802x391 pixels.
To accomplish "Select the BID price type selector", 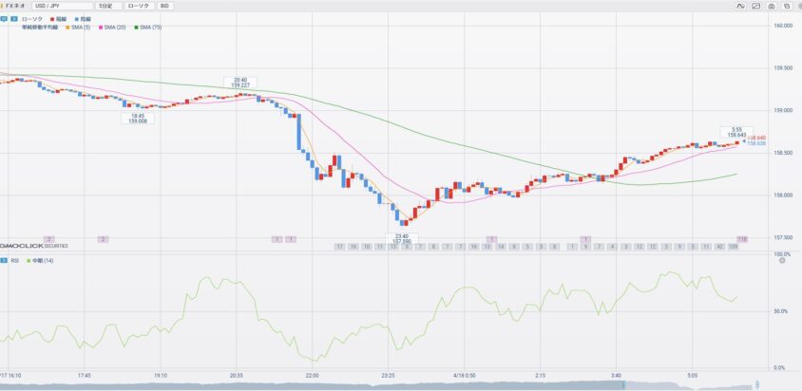I will pyautogui.click(x=165, y=6).
